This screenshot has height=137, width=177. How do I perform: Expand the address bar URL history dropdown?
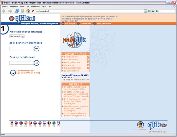pyautogui.click(x=145, y=11)
